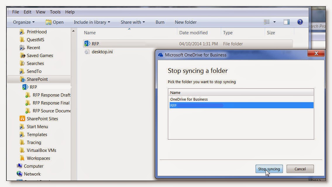Click the OneDrive cloud icon in dialog title
Viewport: 332px width, 187px height.
[x=161, y=55]
